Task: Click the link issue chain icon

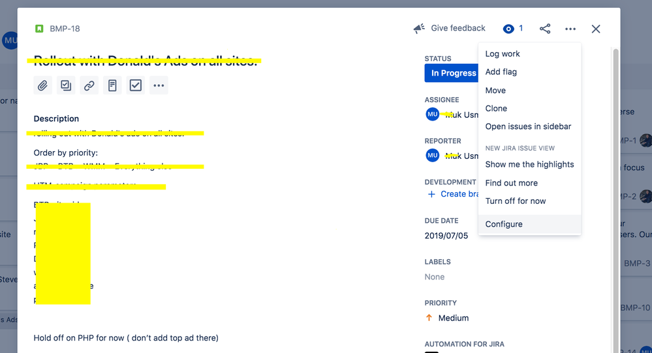Action: click(89, 85)
